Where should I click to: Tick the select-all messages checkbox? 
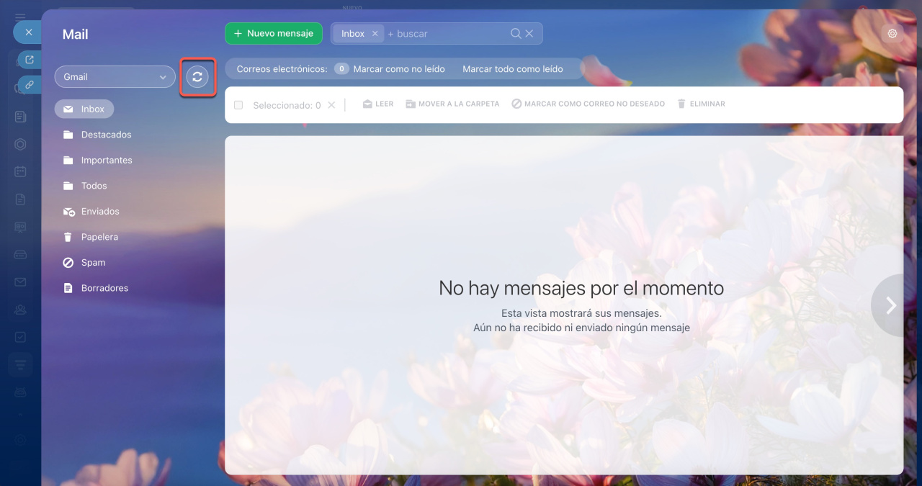(x=238, y=105)
